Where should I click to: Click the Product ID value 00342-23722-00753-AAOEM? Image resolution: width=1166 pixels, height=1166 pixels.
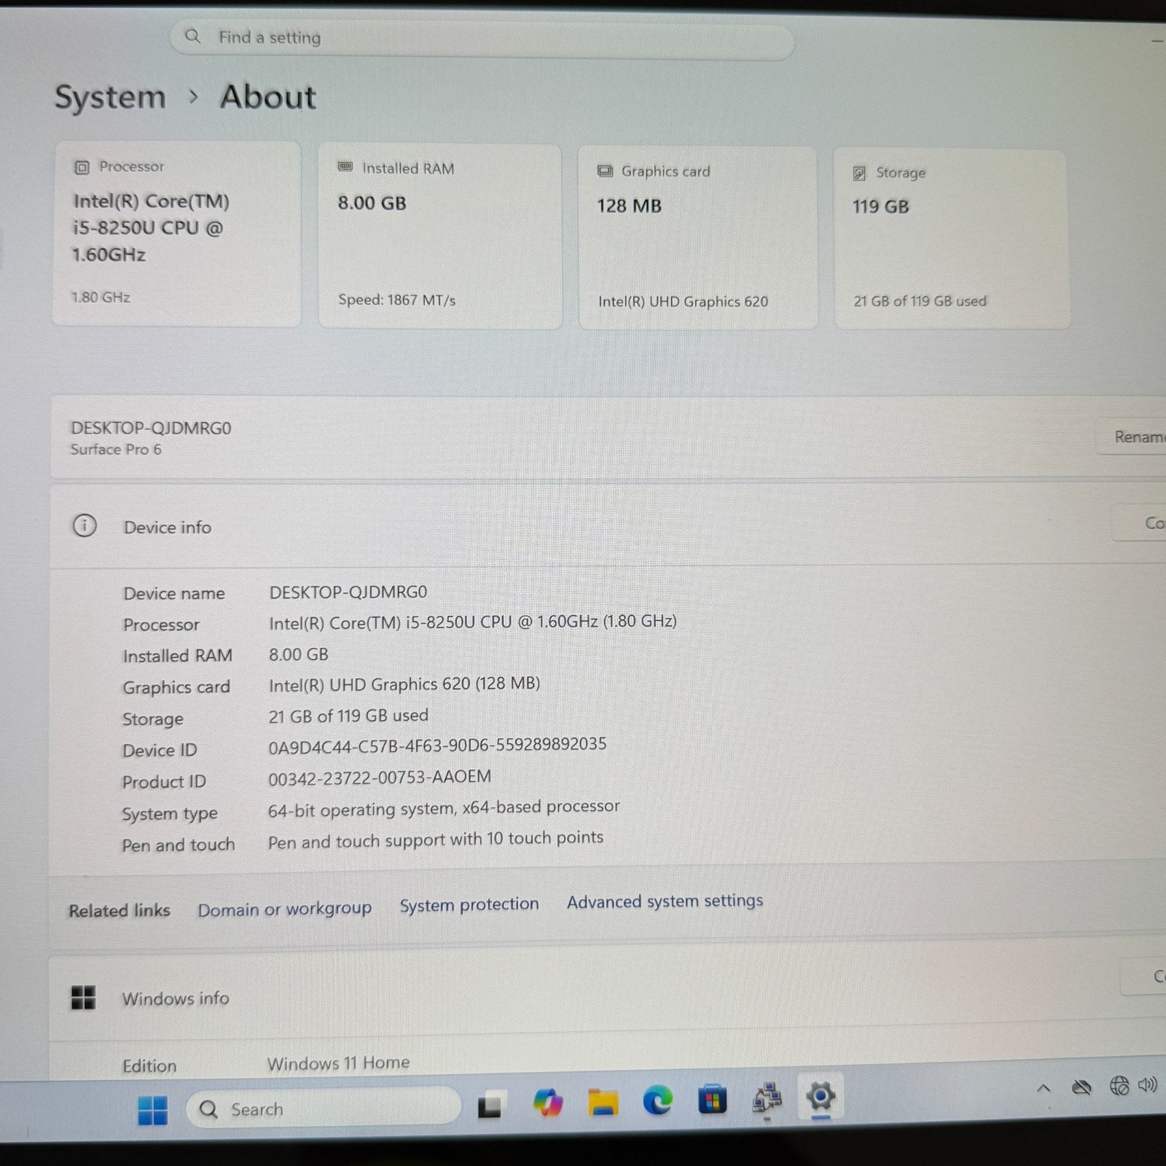pos(380,778)
